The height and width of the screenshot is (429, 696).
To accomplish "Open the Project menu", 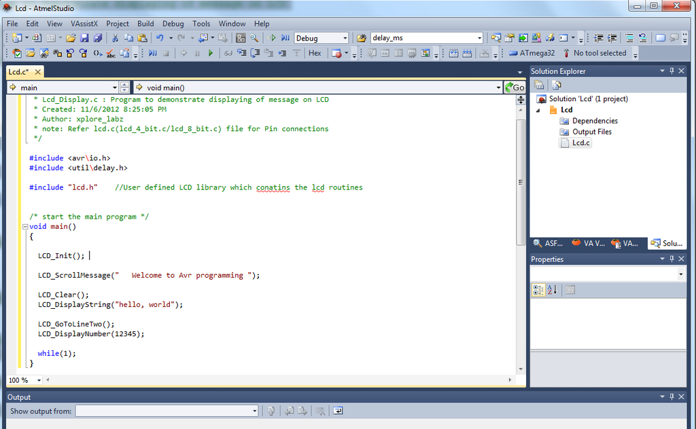I will pyautogui.click(x=117, y=24).
